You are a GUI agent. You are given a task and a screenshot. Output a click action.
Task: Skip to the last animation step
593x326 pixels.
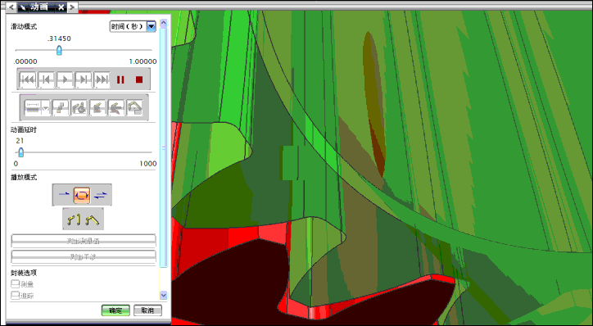point(102,79)
